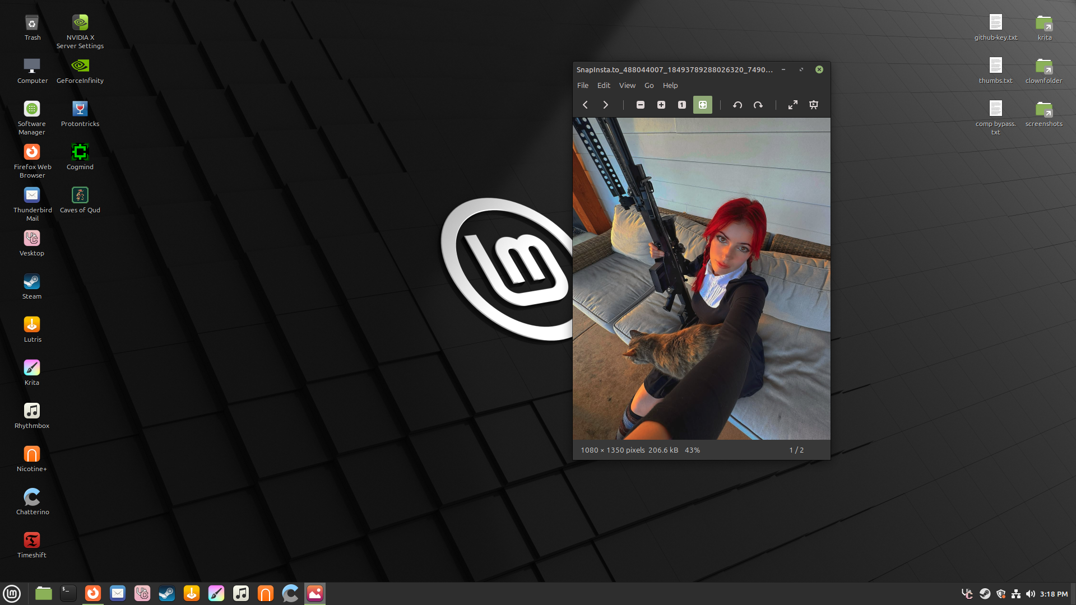Select krita folder shortcut on desktop
The image size is (1076, 605).
(1044, 27)
